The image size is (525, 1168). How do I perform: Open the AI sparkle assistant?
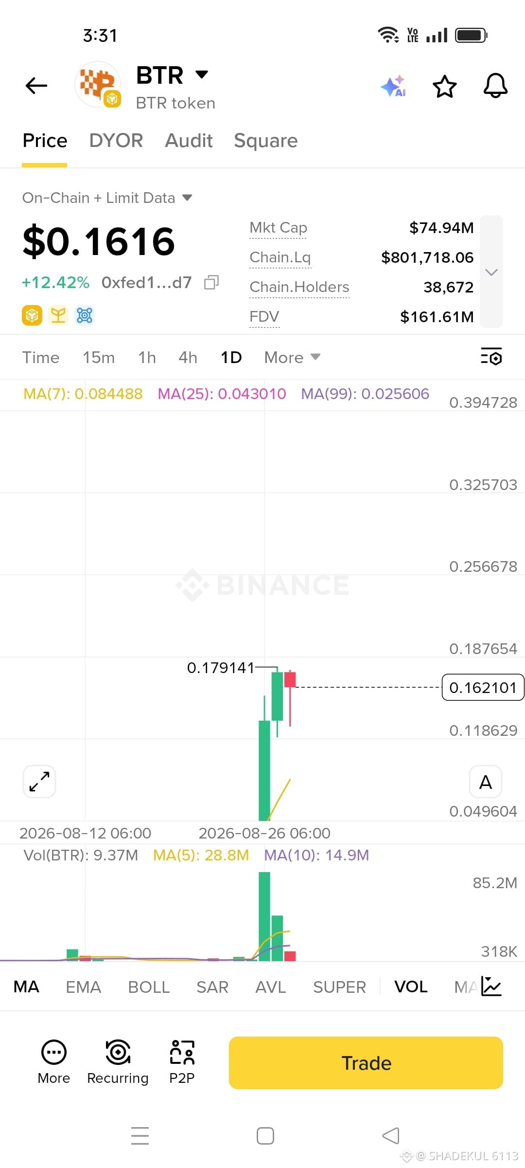pos(393,86)
